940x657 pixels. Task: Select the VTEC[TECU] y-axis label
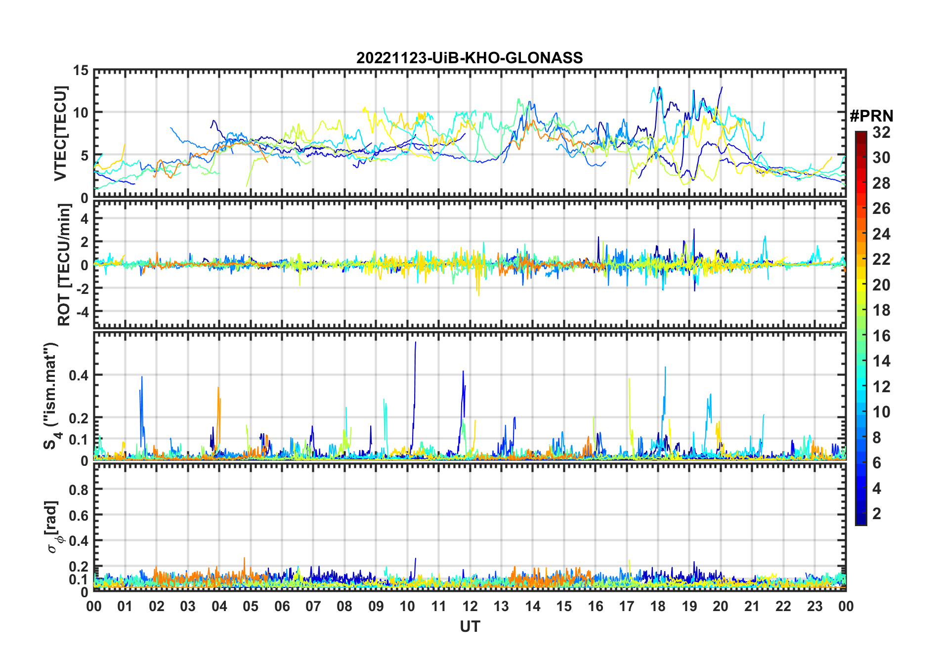[x=60, y=133]
